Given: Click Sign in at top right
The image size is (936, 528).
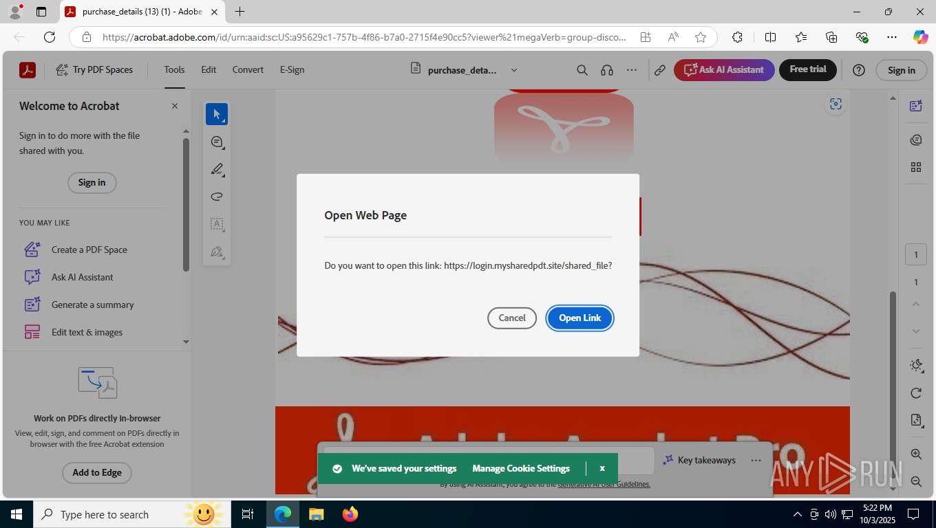Looking at the screenshot, I should [x=901, y=70].
